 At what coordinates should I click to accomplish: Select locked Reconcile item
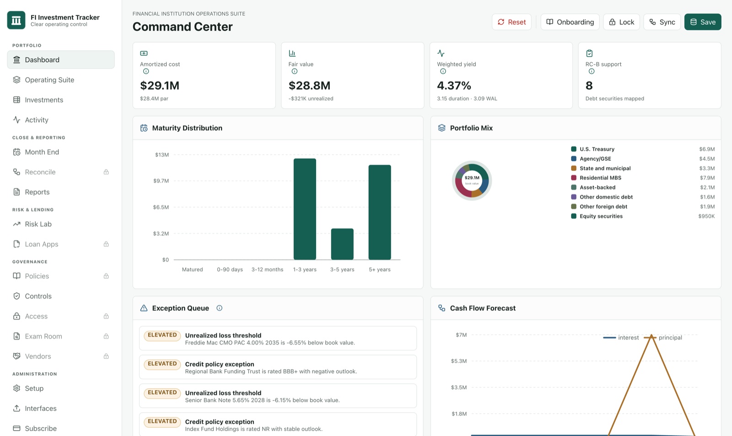click(x=61, y=172)
